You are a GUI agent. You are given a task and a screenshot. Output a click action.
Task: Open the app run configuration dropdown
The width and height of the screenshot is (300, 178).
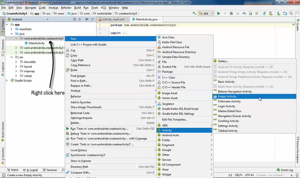(206, 13)
